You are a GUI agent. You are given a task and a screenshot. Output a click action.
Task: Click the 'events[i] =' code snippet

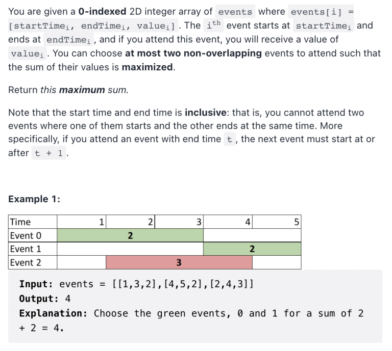[x=322, y=12]
